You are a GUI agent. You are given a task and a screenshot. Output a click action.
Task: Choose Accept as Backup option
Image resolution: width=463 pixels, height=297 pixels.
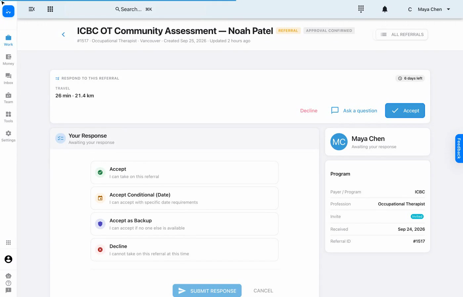click(185, 224)
